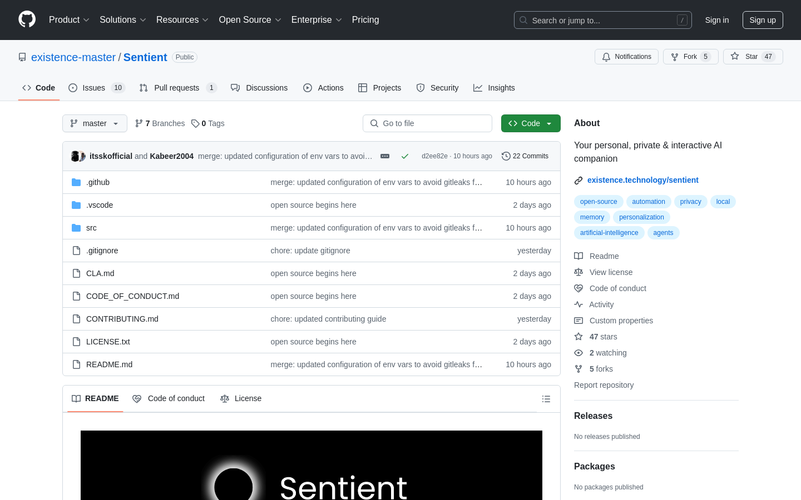Open the master branch selector dropdown

95,123
